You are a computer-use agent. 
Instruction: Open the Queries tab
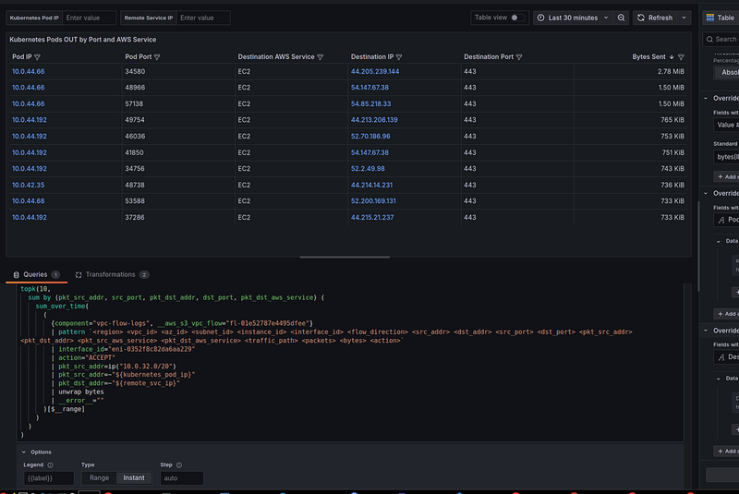pyautogui.click(x=36, y=274)
